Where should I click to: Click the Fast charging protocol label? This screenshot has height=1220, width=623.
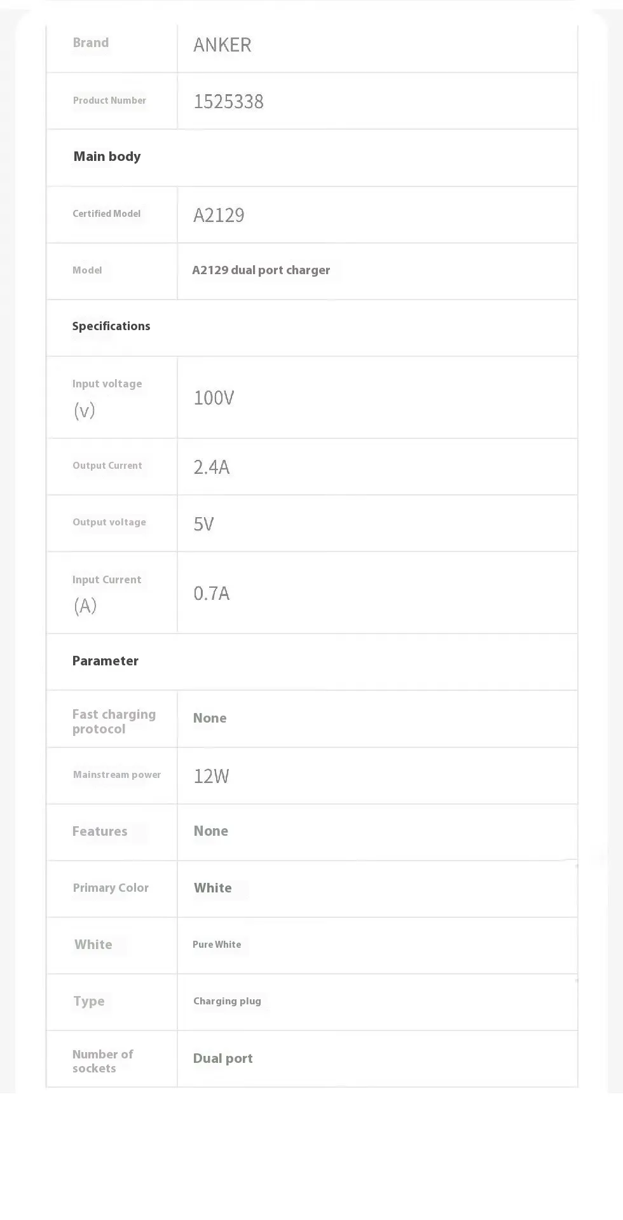pyautogui.click(x=113, y=721)
